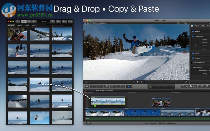210x131 pixels.
Task: Click the timeline index button at bottom-left
Action: pos(88,123)
